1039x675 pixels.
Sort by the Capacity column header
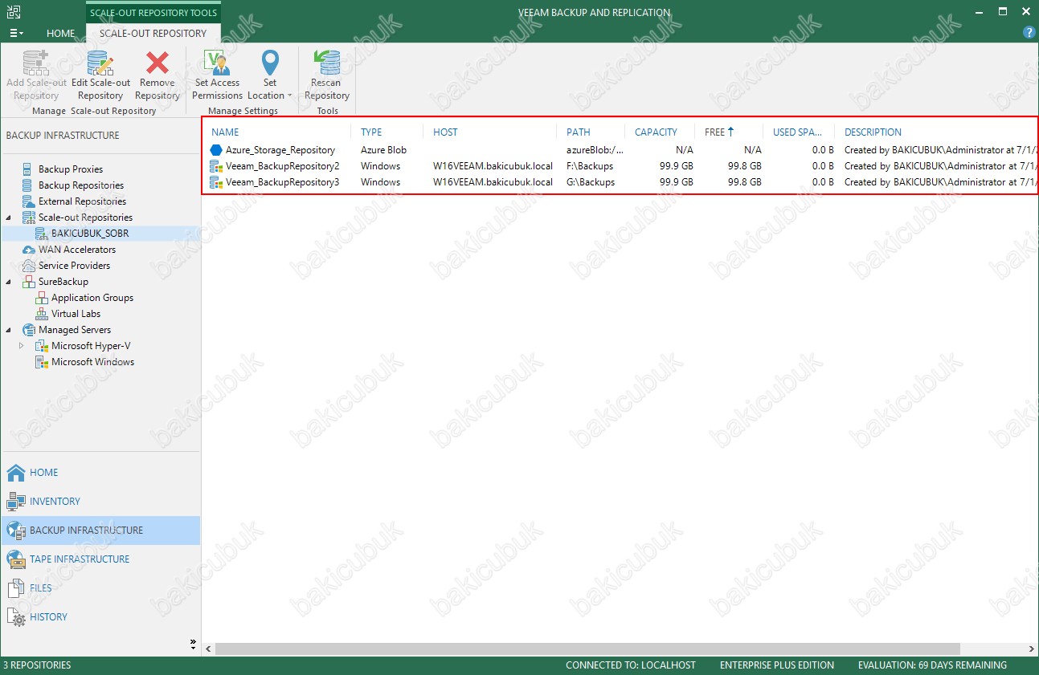point(656,132)
